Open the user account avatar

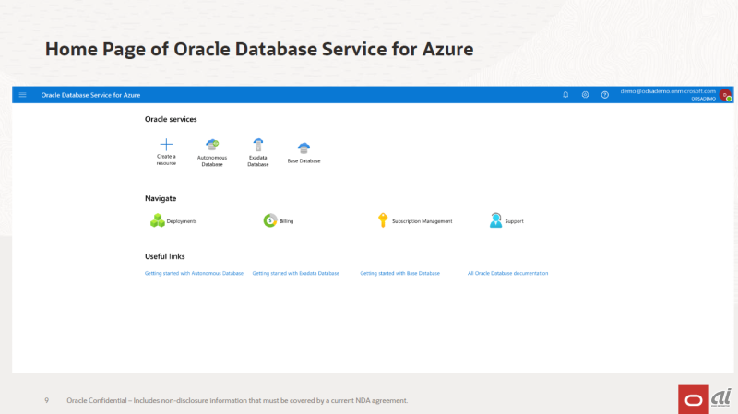tap(726, 95)
